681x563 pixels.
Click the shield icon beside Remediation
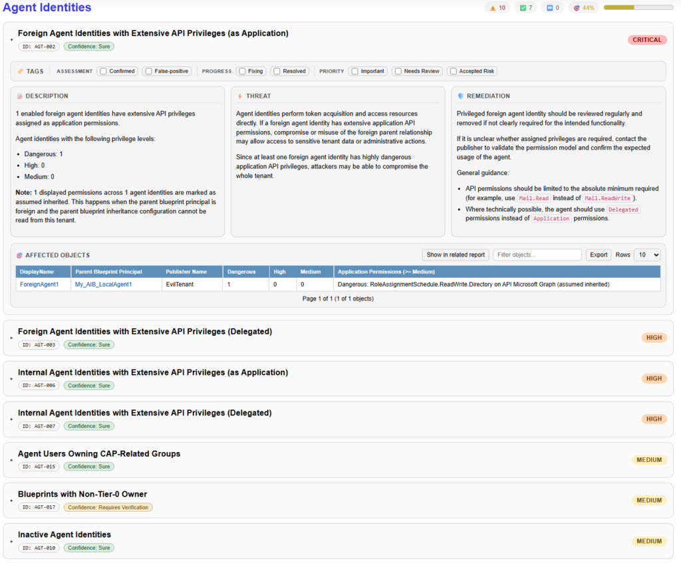tap(460, 96)
